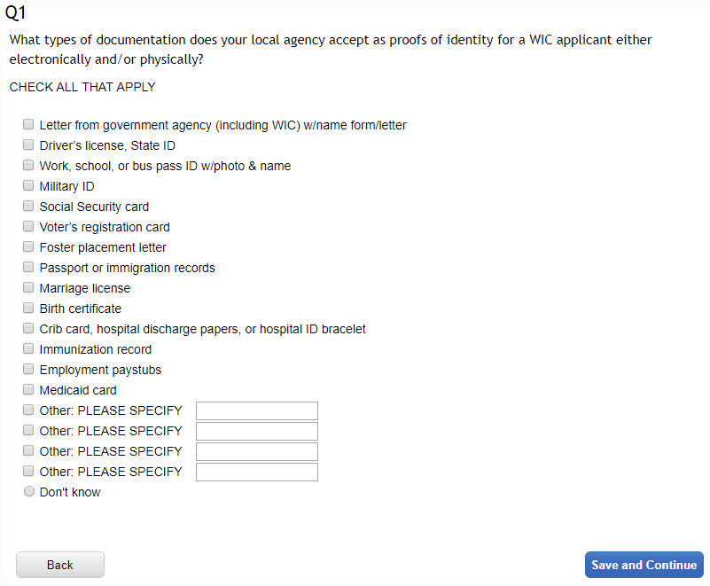
Task: Select the Birth certificate option
Action: (x=28, y=309)
